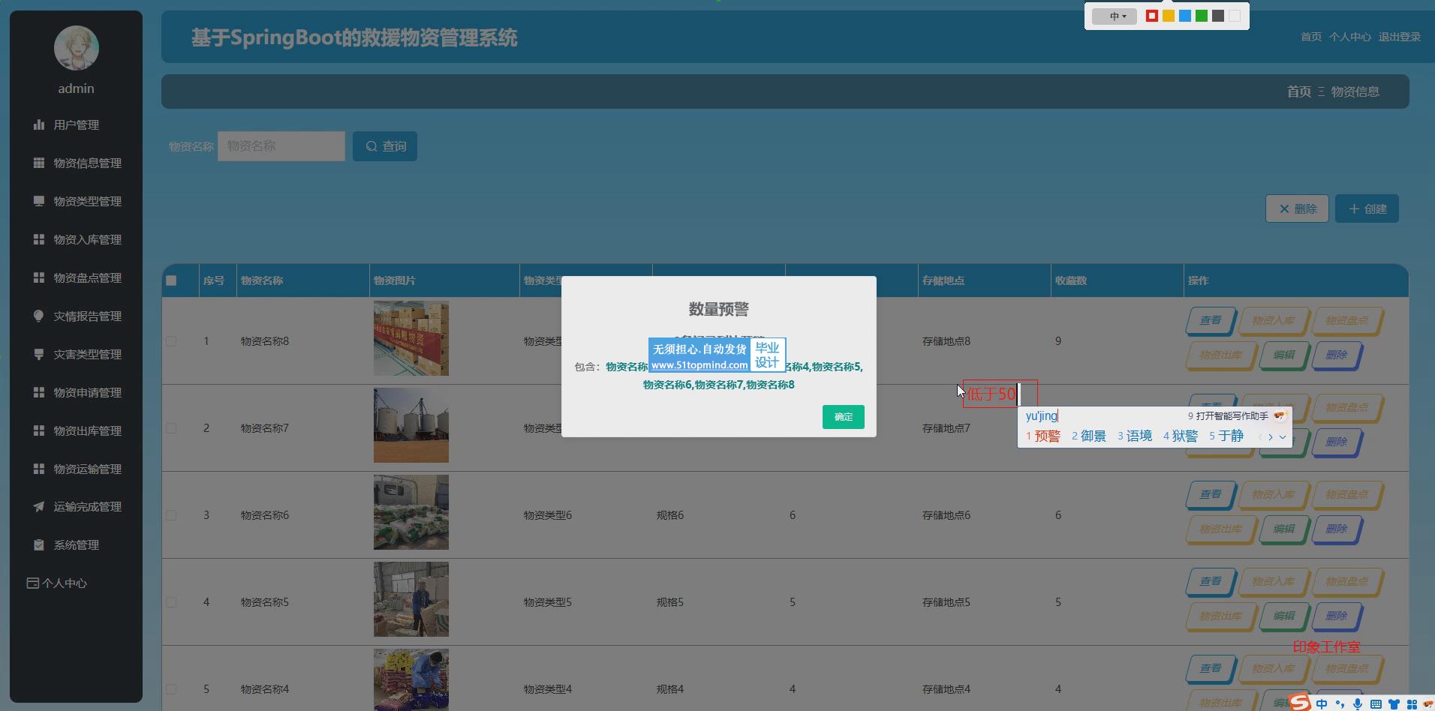This screenshot has height=711, width=1435.
Task: Click the admin avatar picture
Action: click(x=76, y=48)
